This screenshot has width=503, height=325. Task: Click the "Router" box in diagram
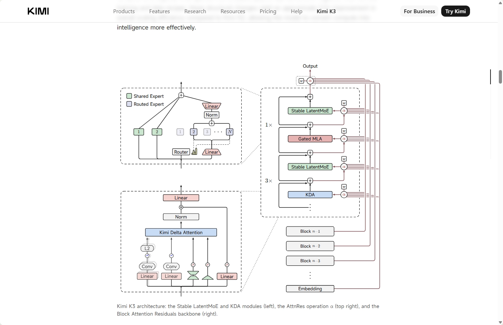(x=181, y=152)
